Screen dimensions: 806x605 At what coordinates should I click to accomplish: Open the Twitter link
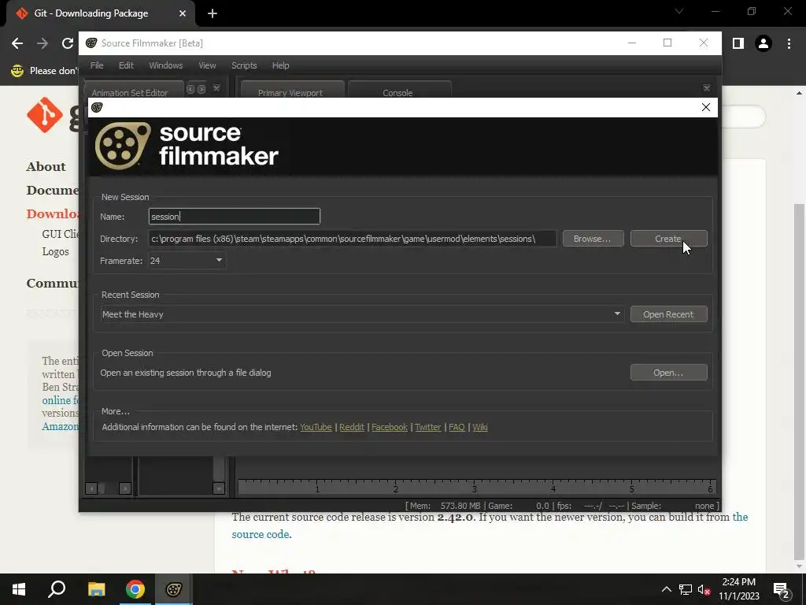tap(427, 427)
